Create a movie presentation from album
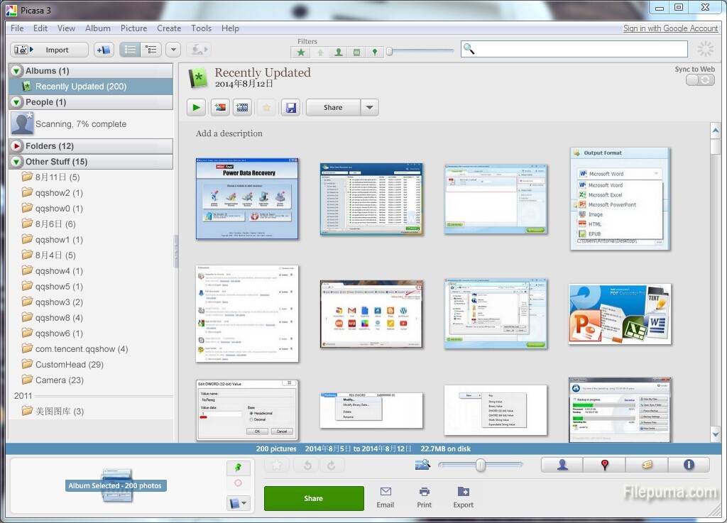 click(x=242, y=108)
